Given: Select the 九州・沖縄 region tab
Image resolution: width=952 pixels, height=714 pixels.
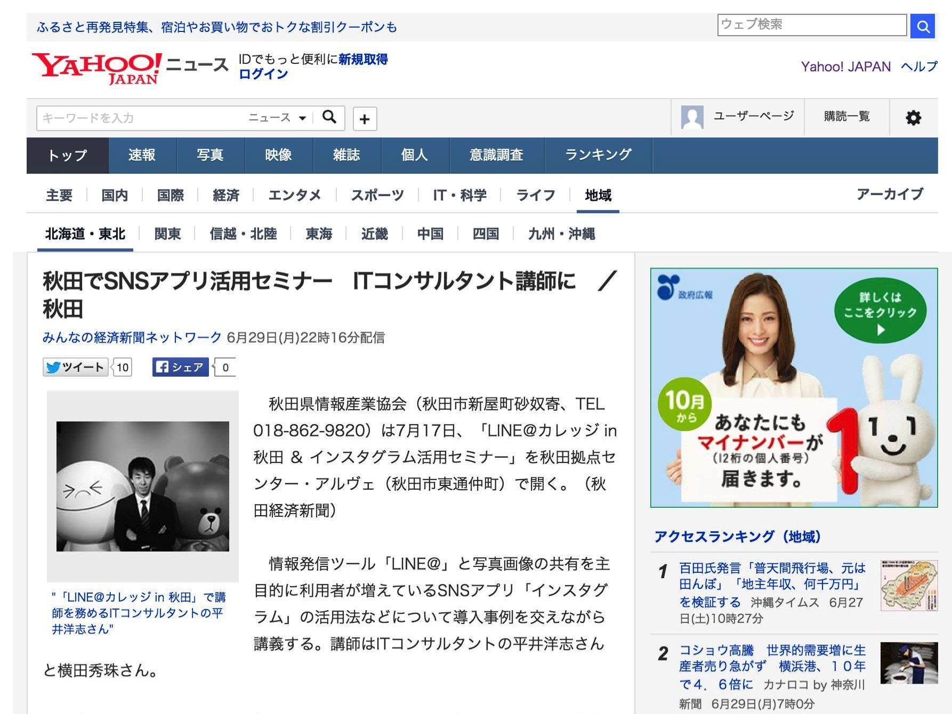Looking at the screenshot, I should (561, 234).
